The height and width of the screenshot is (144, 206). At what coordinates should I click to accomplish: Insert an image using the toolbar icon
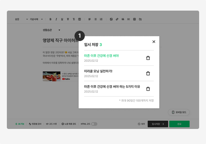pyautogui.click(x=111, y=19)
